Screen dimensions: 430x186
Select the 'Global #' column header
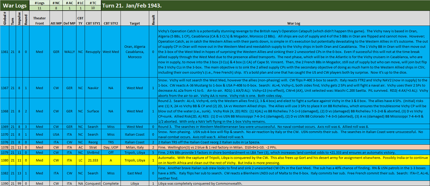pyautogui.click(x=5, y=18)
